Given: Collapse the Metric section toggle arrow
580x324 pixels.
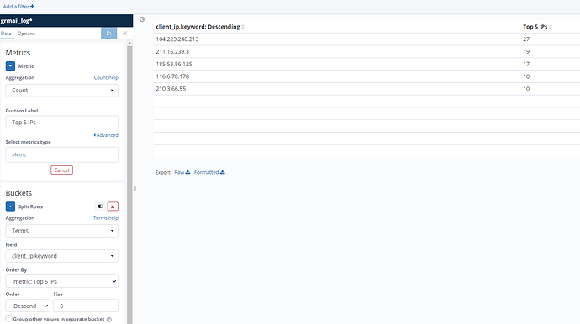Looking at the screenshot, I should 10,66.
